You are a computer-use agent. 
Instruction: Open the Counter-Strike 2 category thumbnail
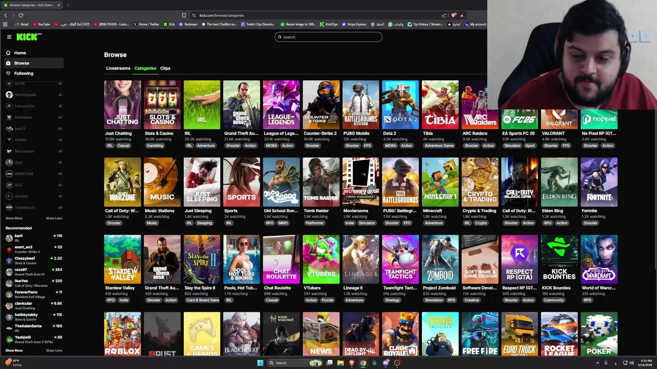[x=321, y=105]
